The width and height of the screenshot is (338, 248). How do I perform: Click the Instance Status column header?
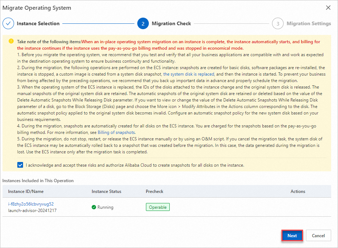click(107, 191)
